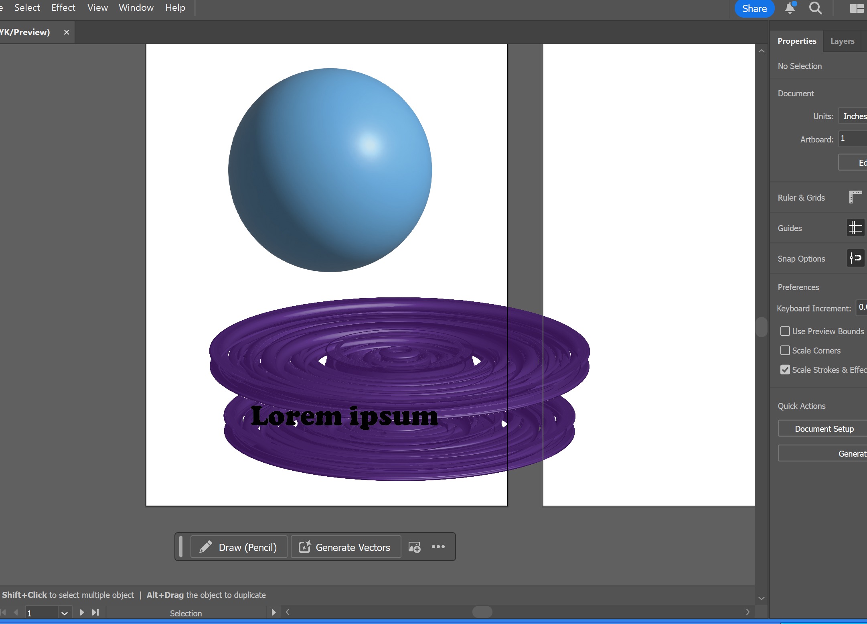
Task: Open the Effect menu
Action: 63,8
